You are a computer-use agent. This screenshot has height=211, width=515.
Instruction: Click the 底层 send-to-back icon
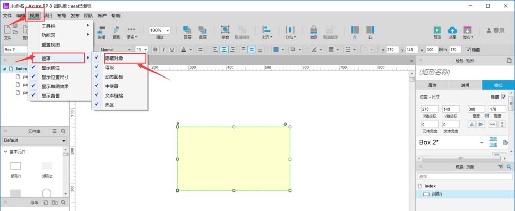pos(202,30)
